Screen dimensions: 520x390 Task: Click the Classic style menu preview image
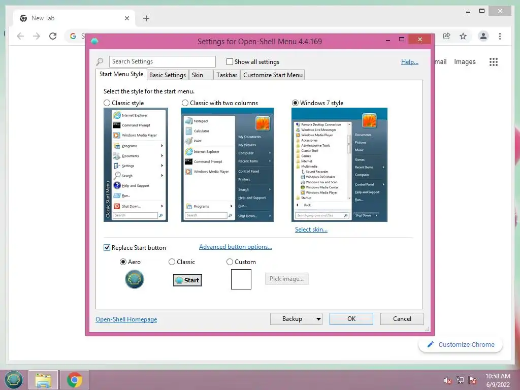(x=136, y=165)
